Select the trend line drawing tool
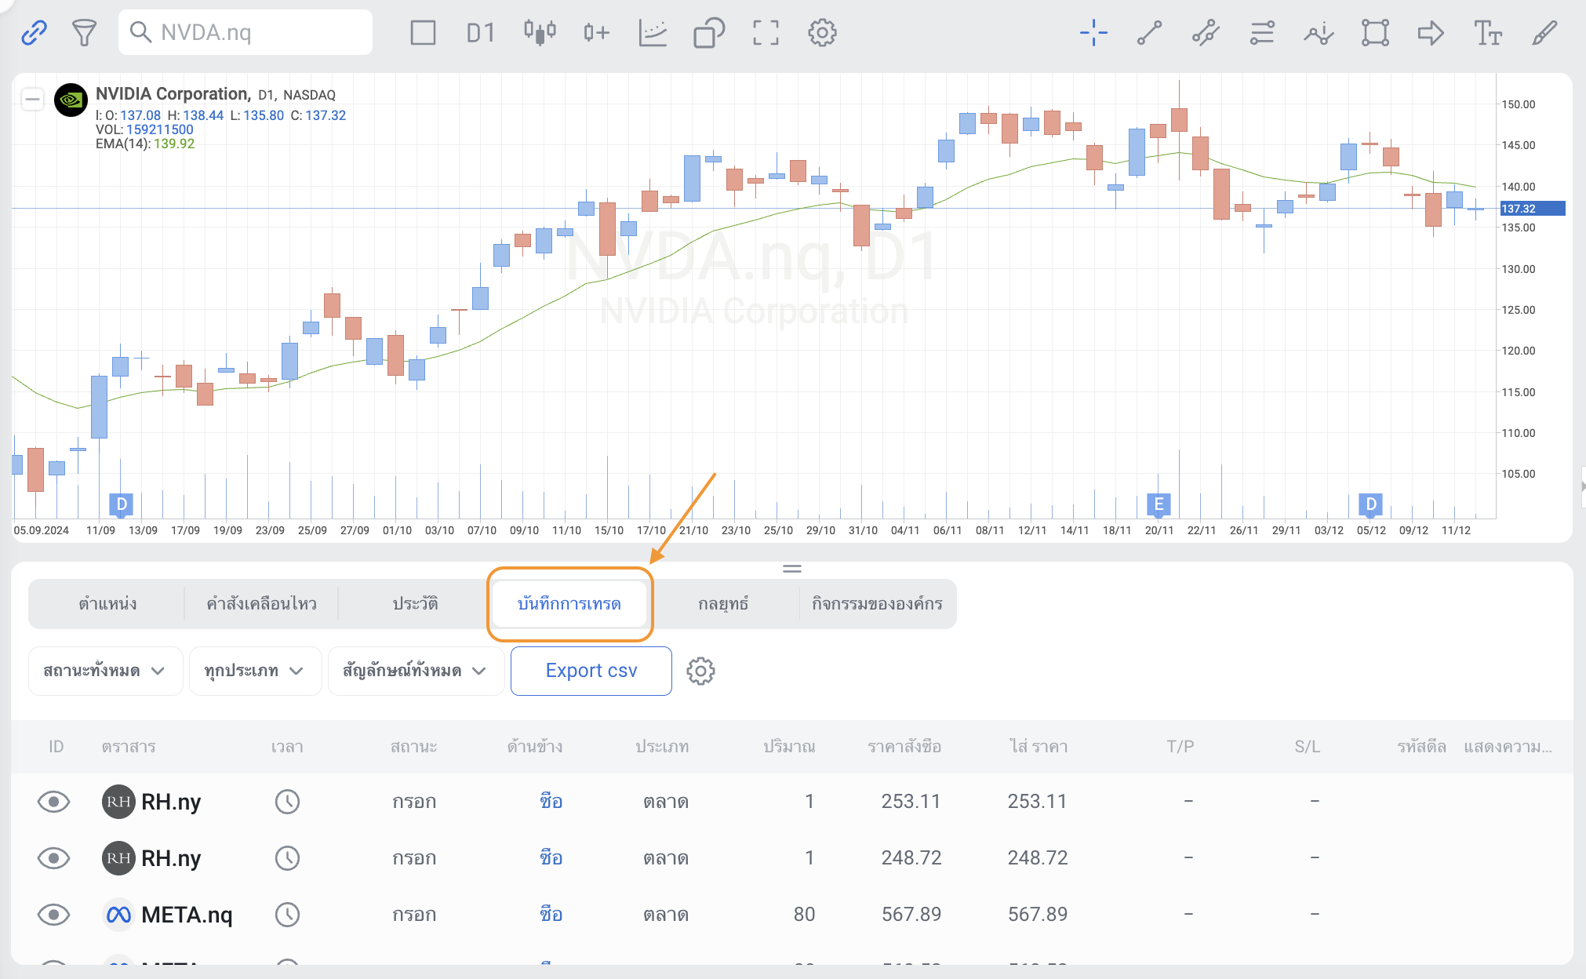The height and width of the screenshot is (979, 1586). (x=1149, y=33)
